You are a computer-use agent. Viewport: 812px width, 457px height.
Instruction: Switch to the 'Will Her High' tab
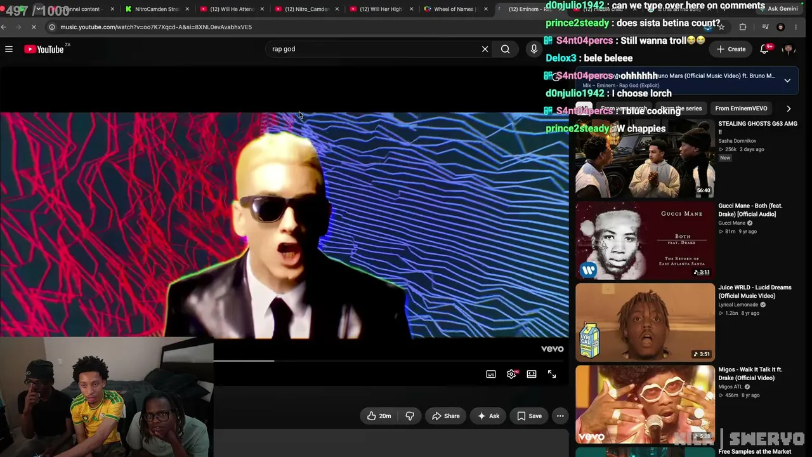(x=381, y=9)
